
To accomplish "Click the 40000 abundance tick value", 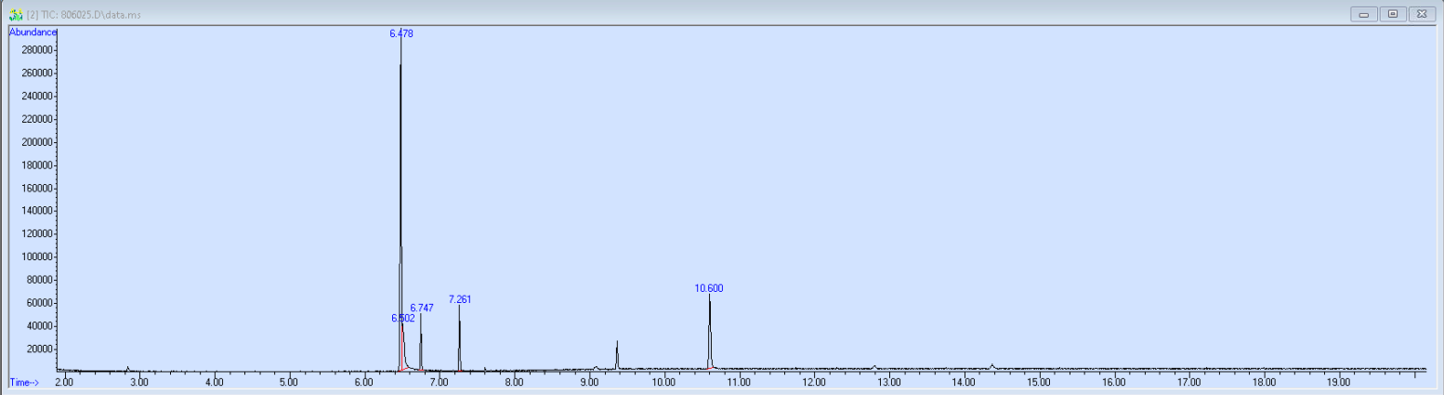I will click(x=38, y=326).
